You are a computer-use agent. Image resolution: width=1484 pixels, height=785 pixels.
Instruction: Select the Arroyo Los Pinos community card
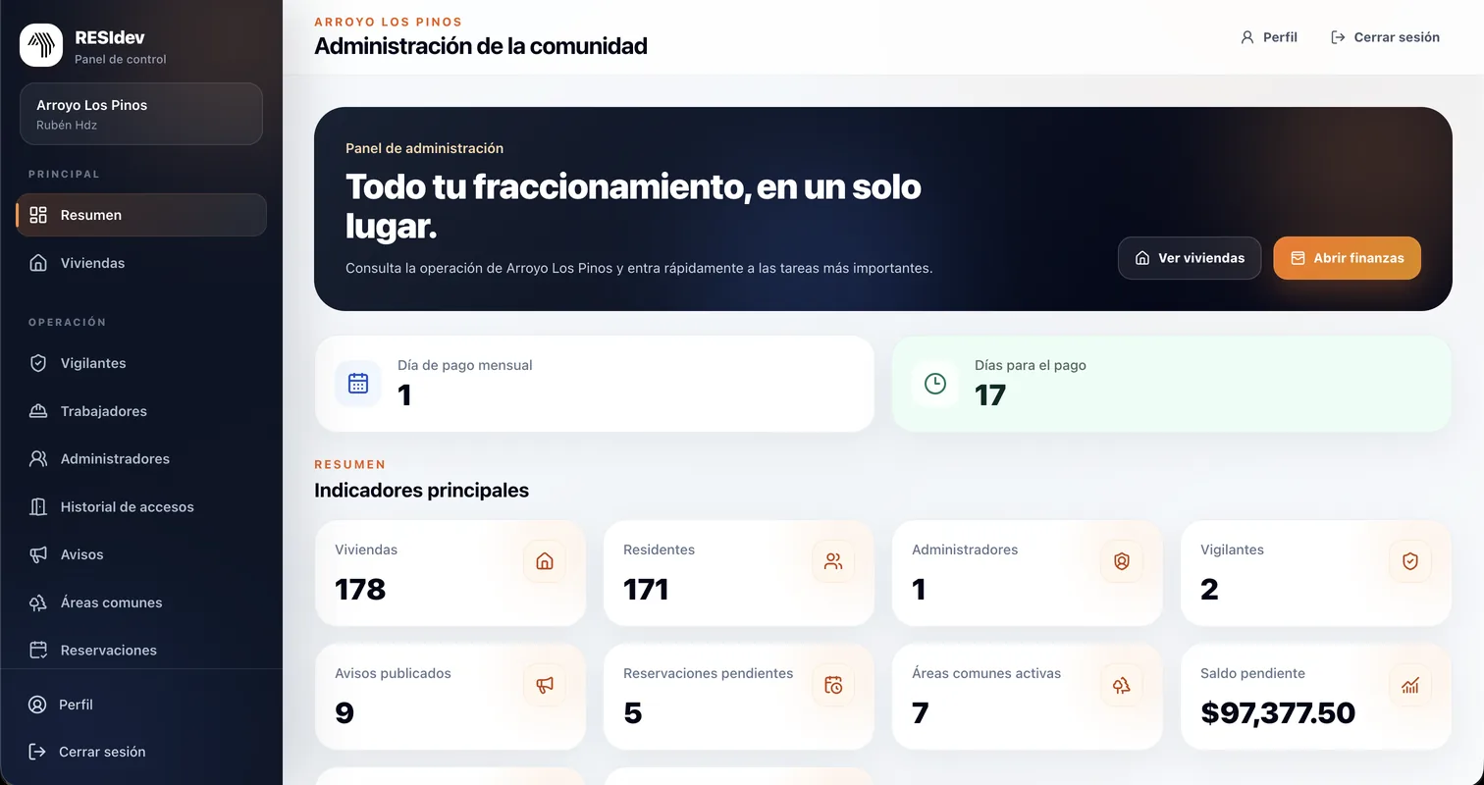pyautogui.click(x=141, y=114)
